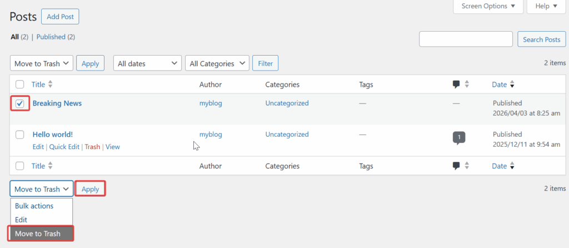Screen dimensions: 569x248
Task: Click sort arrows beside top Title header
Action: (x=51, y=85)
